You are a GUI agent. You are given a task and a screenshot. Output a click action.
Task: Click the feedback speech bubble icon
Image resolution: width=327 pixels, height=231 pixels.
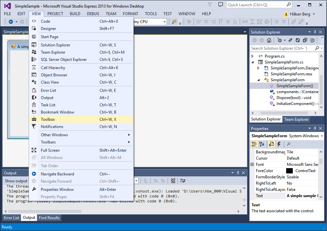[220, 5]
